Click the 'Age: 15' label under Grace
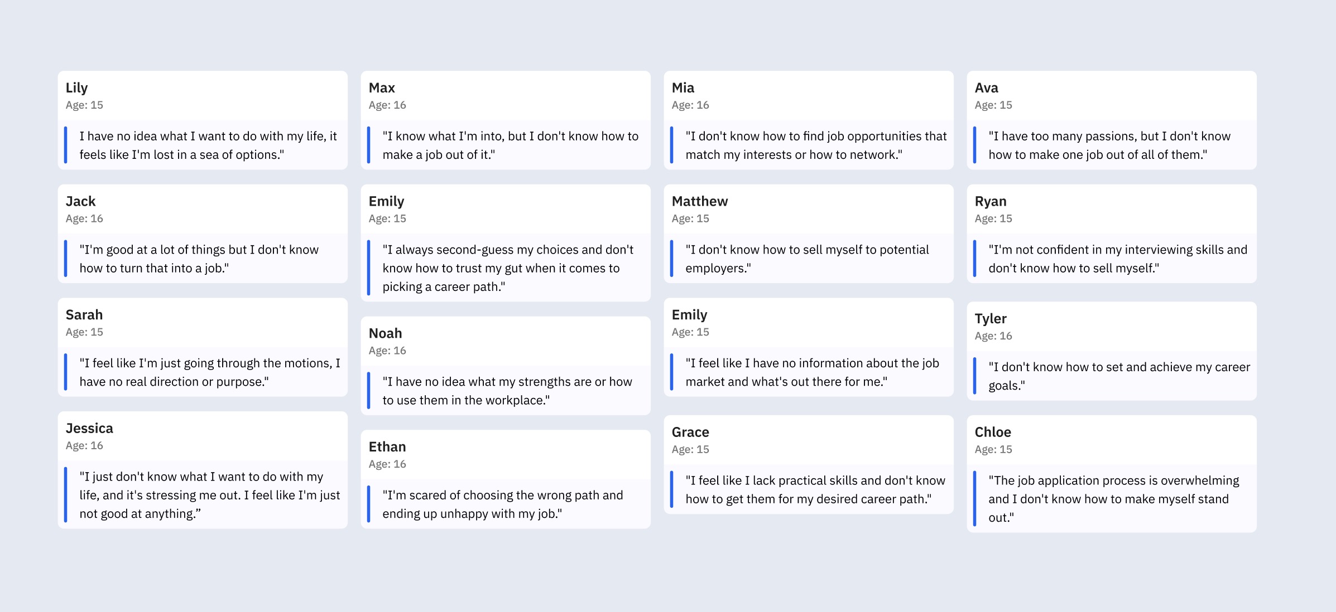 coord(690,449)
